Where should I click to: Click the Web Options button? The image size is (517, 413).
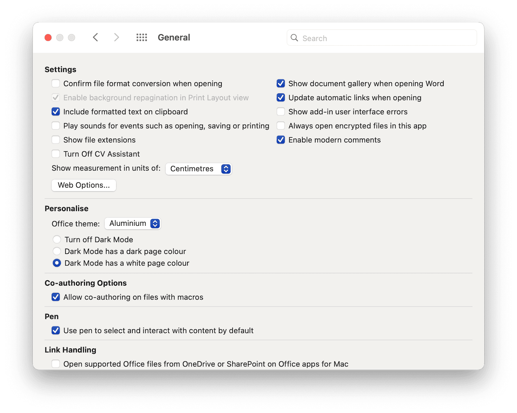[83, 185]
